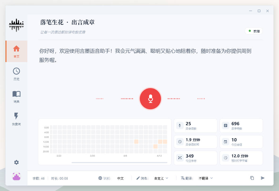Open the 快捷词 shortcut words tab
This screenshot has height=191, width=279.
[x=16, y=119]
